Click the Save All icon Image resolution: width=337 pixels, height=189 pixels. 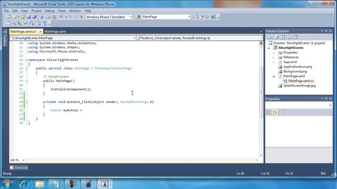click(x=34, y=17)
